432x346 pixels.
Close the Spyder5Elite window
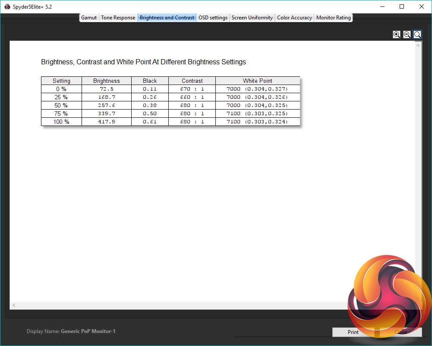point(422,6)
